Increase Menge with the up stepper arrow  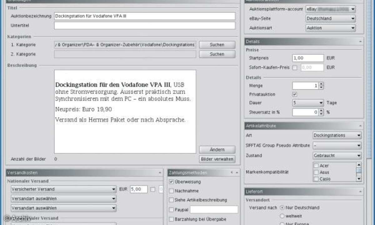tap(321, 84)
